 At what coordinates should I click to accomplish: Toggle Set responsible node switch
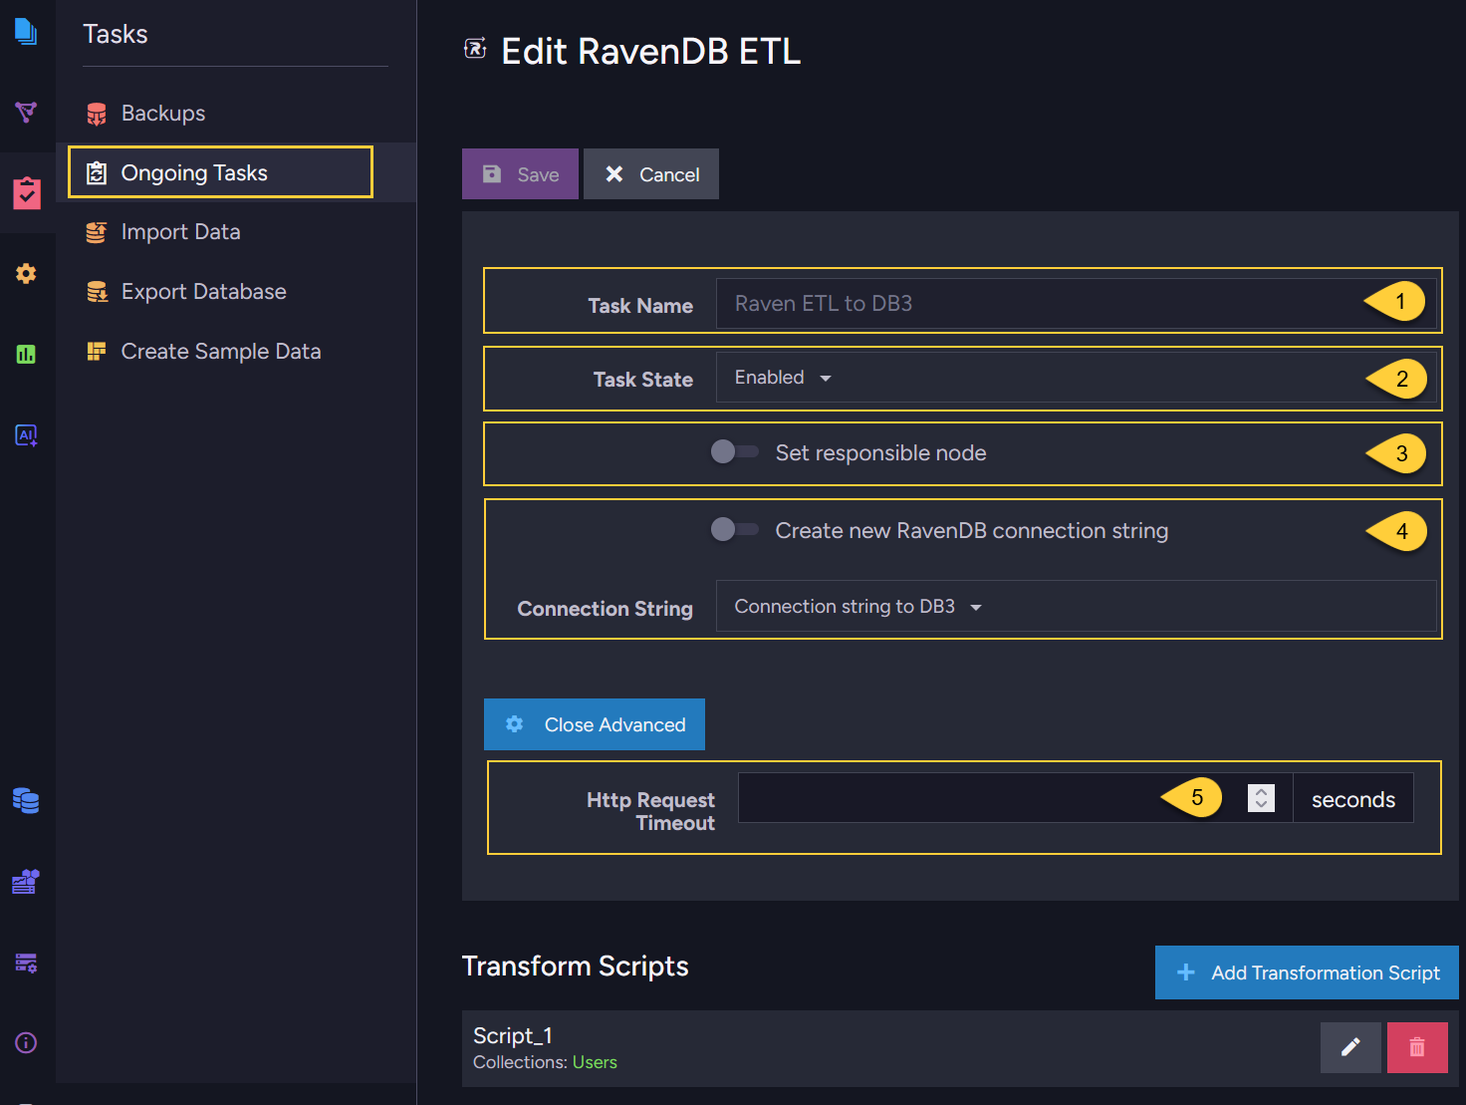(x=734, y=452)
